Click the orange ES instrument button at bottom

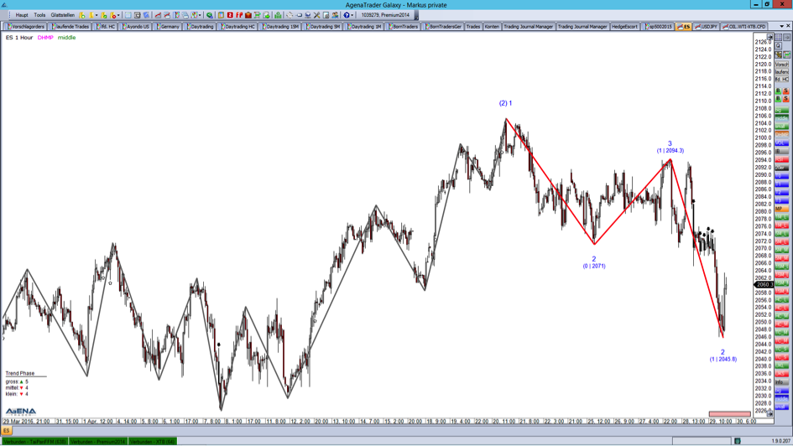click(6, 431)
